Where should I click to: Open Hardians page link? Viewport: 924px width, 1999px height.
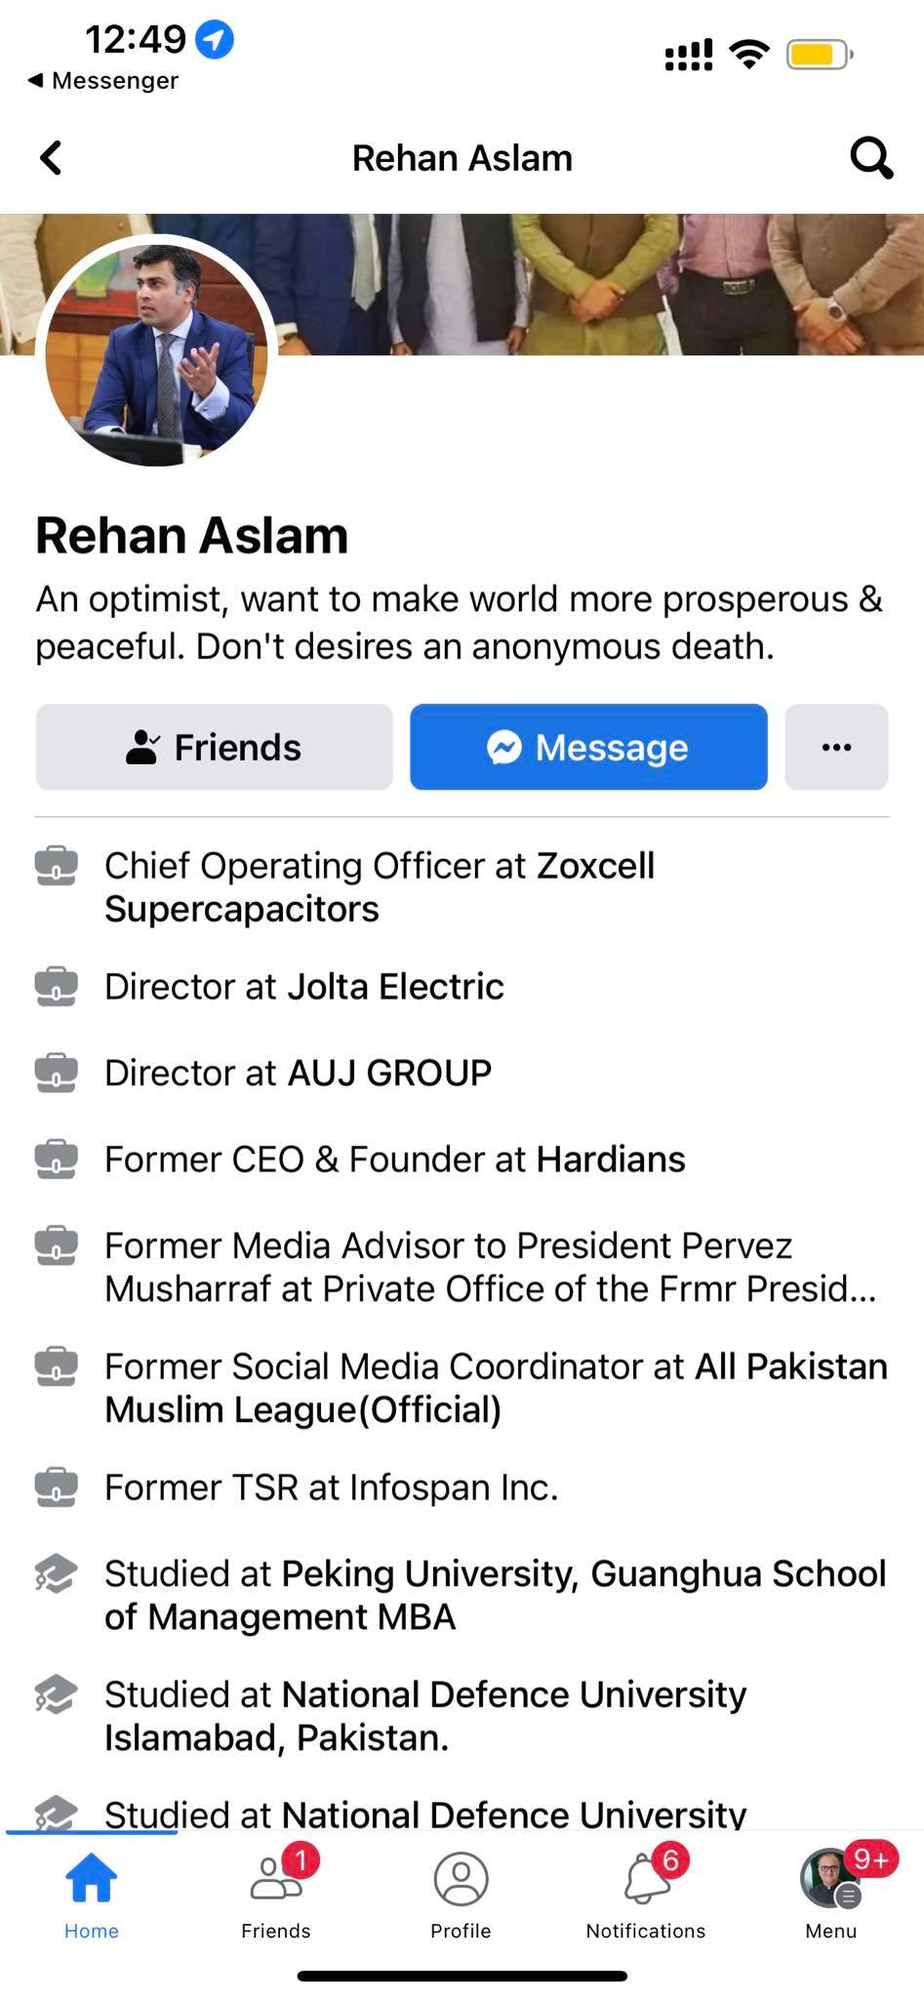[x=611, y=1159]
